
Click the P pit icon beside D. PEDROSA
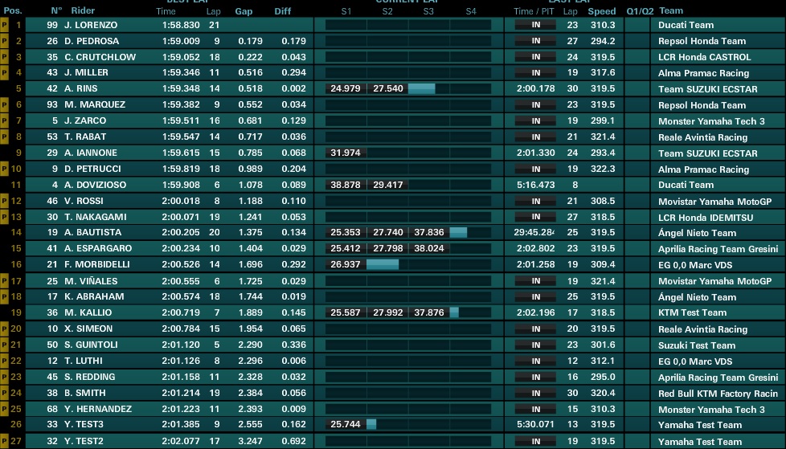(x=5, y=41)
